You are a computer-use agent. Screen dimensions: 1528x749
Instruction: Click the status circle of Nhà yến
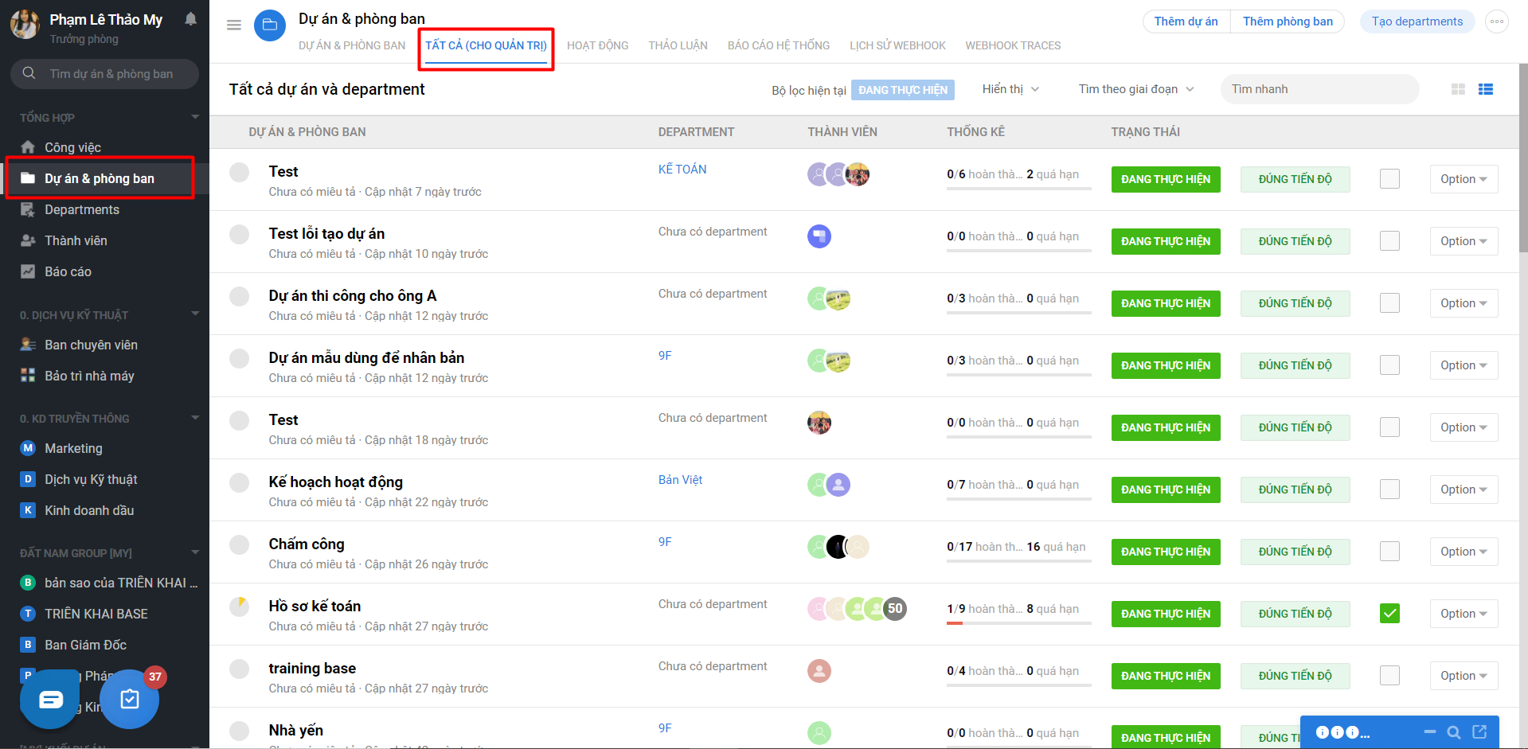coord(240,731)
